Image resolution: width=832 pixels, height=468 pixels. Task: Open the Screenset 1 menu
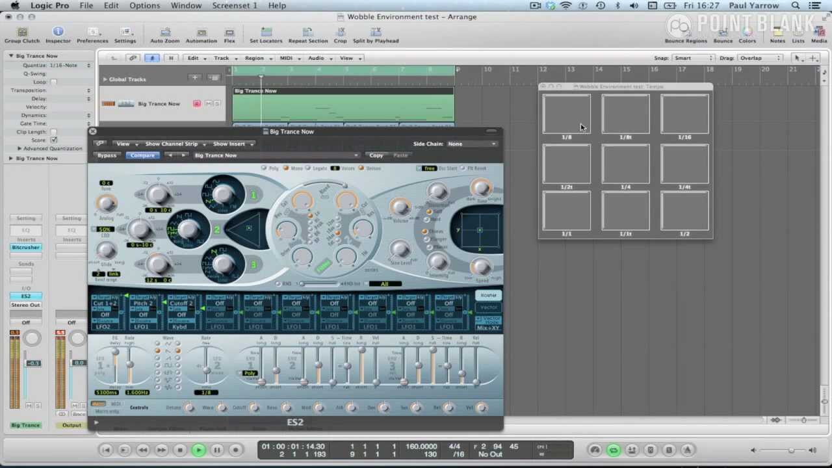click(x=235, y=6)
